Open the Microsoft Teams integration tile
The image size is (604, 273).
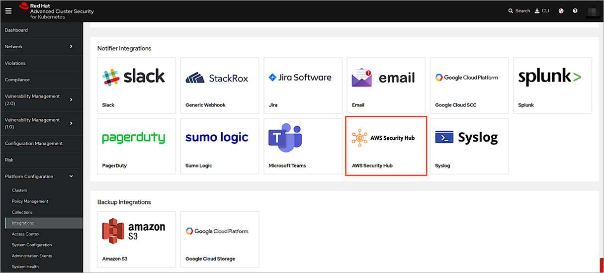click(x=303, y=146)
